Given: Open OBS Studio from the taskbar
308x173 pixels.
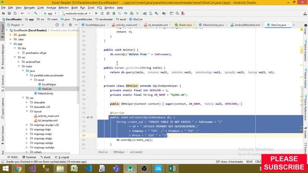Looking at the screenshot, I should click(x=144, y=169).
